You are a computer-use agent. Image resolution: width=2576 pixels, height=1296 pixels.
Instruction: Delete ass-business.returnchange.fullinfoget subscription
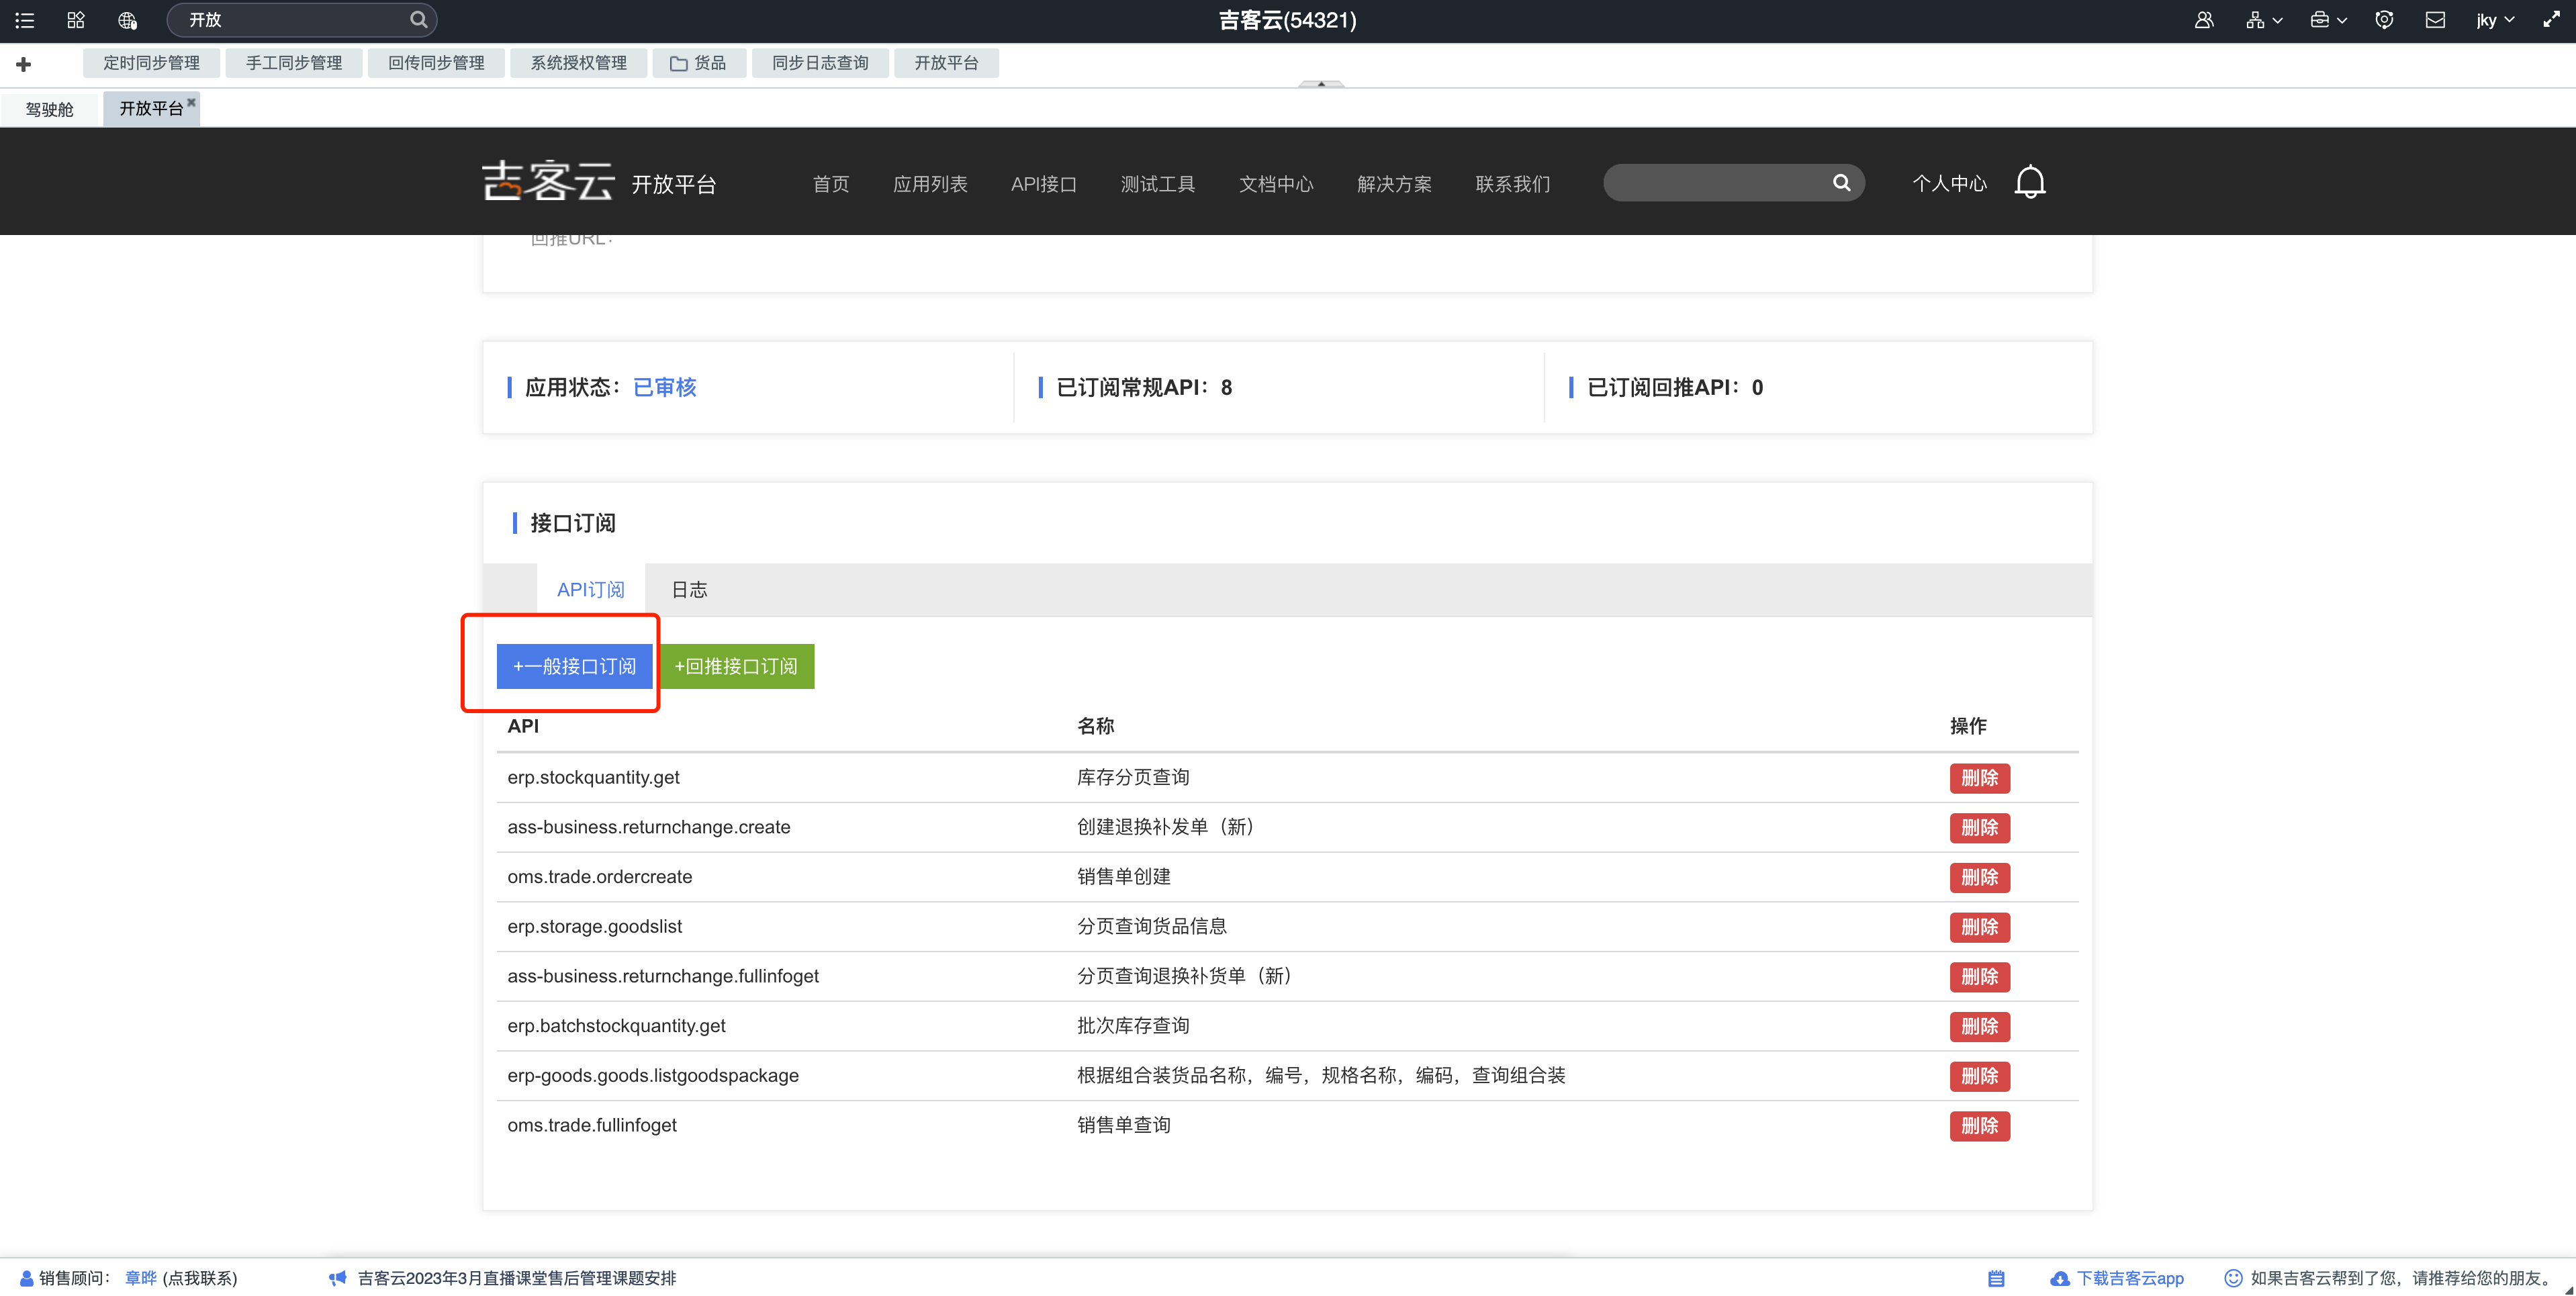(x=1980, y=977)
